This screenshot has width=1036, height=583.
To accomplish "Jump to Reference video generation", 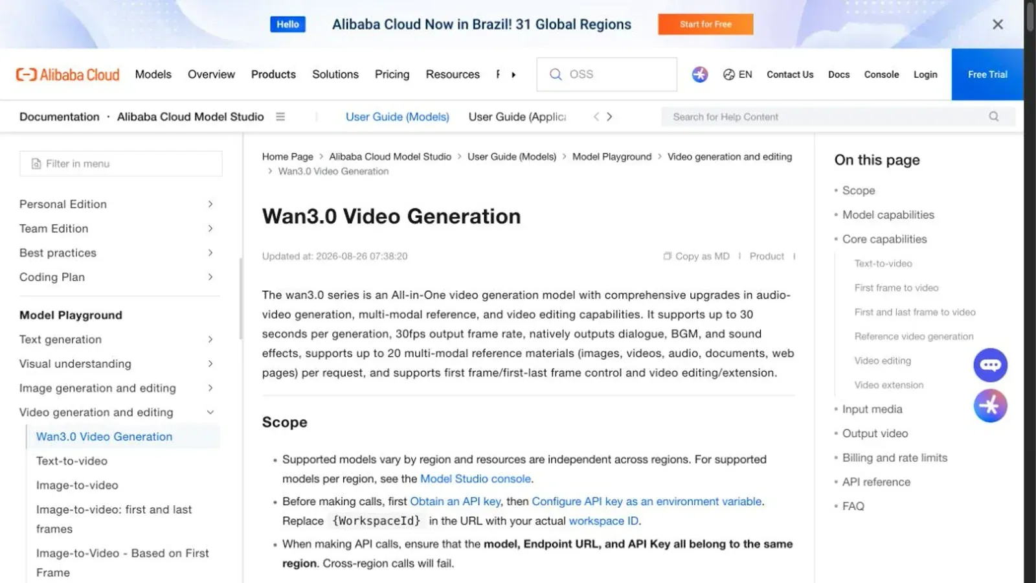I will [914, 336].
